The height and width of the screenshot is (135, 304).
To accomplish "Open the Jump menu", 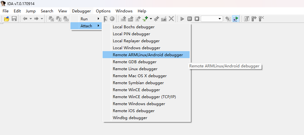I will pyautogui.click(x=31, y=11).
